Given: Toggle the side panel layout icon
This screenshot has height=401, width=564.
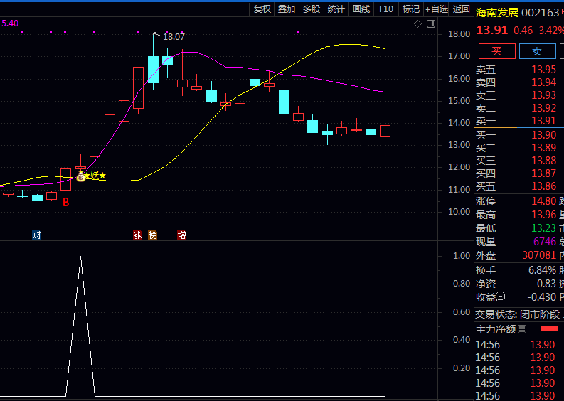Looking at the screenshot, I should click(x=430, y=23).
